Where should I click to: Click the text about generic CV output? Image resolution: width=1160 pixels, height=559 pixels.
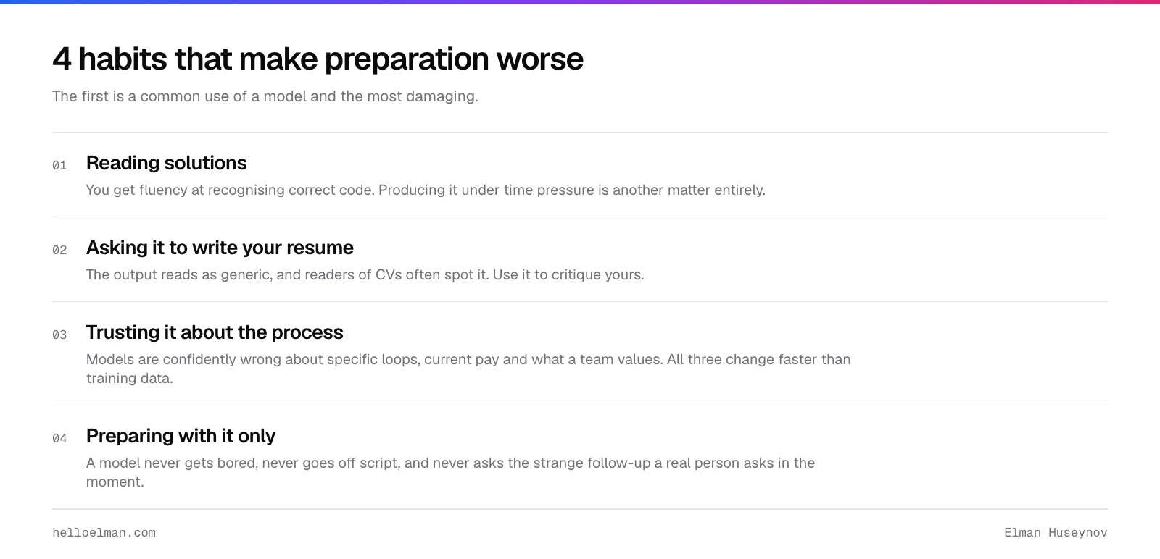tap(365, 274)
